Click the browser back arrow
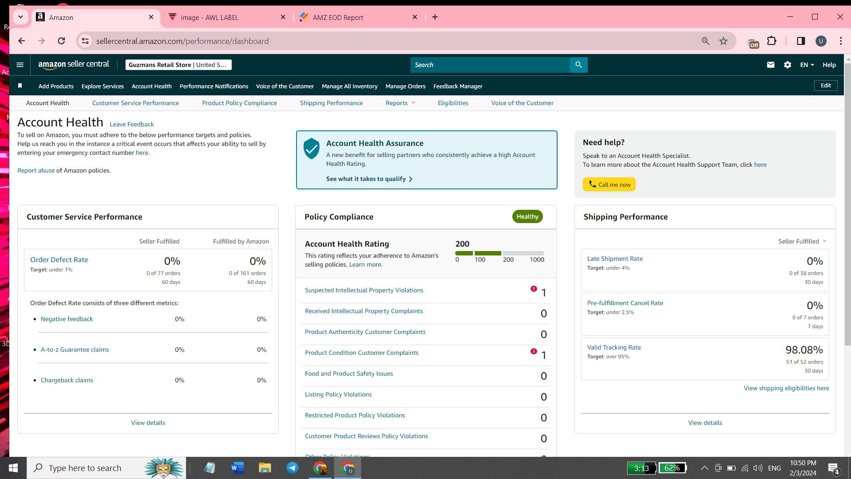Screen dimensions: 851x479 pyautogui.click(x=22, y=41)
